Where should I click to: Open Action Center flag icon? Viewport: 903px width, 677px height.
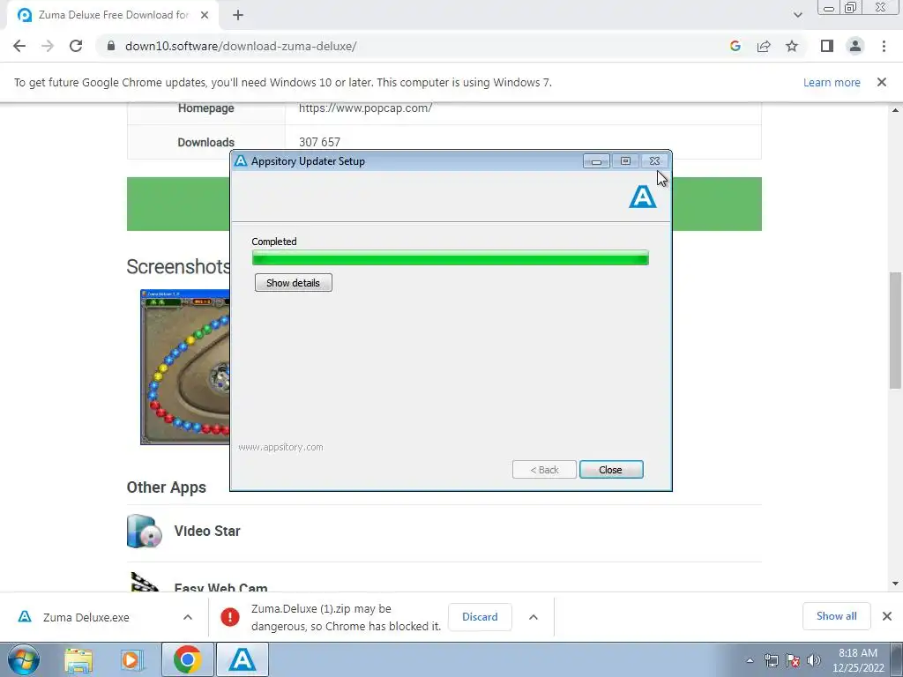coord(793,660)
